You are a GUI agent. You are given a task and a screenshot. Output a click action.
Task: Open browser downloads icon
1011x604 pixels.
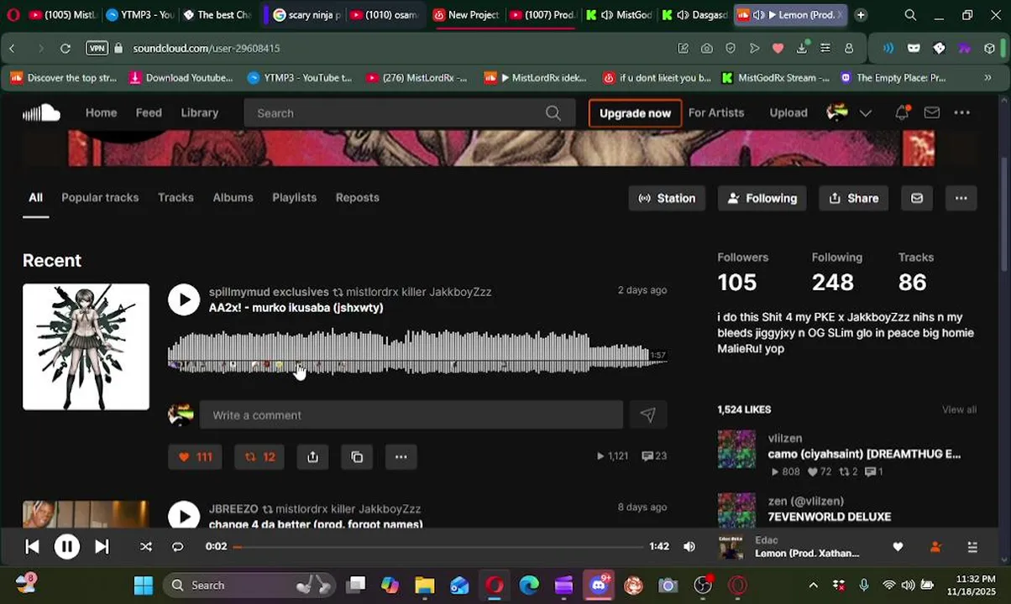coord(802,49)
